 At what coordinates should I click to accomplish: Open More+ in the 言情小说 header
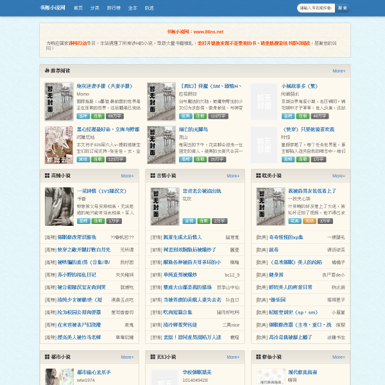(x=233, y=176)
